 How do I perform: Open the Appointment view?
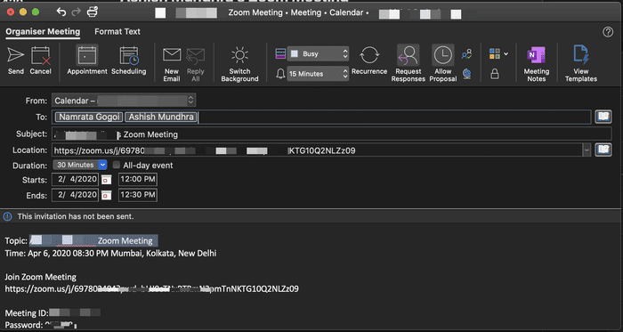87,60
